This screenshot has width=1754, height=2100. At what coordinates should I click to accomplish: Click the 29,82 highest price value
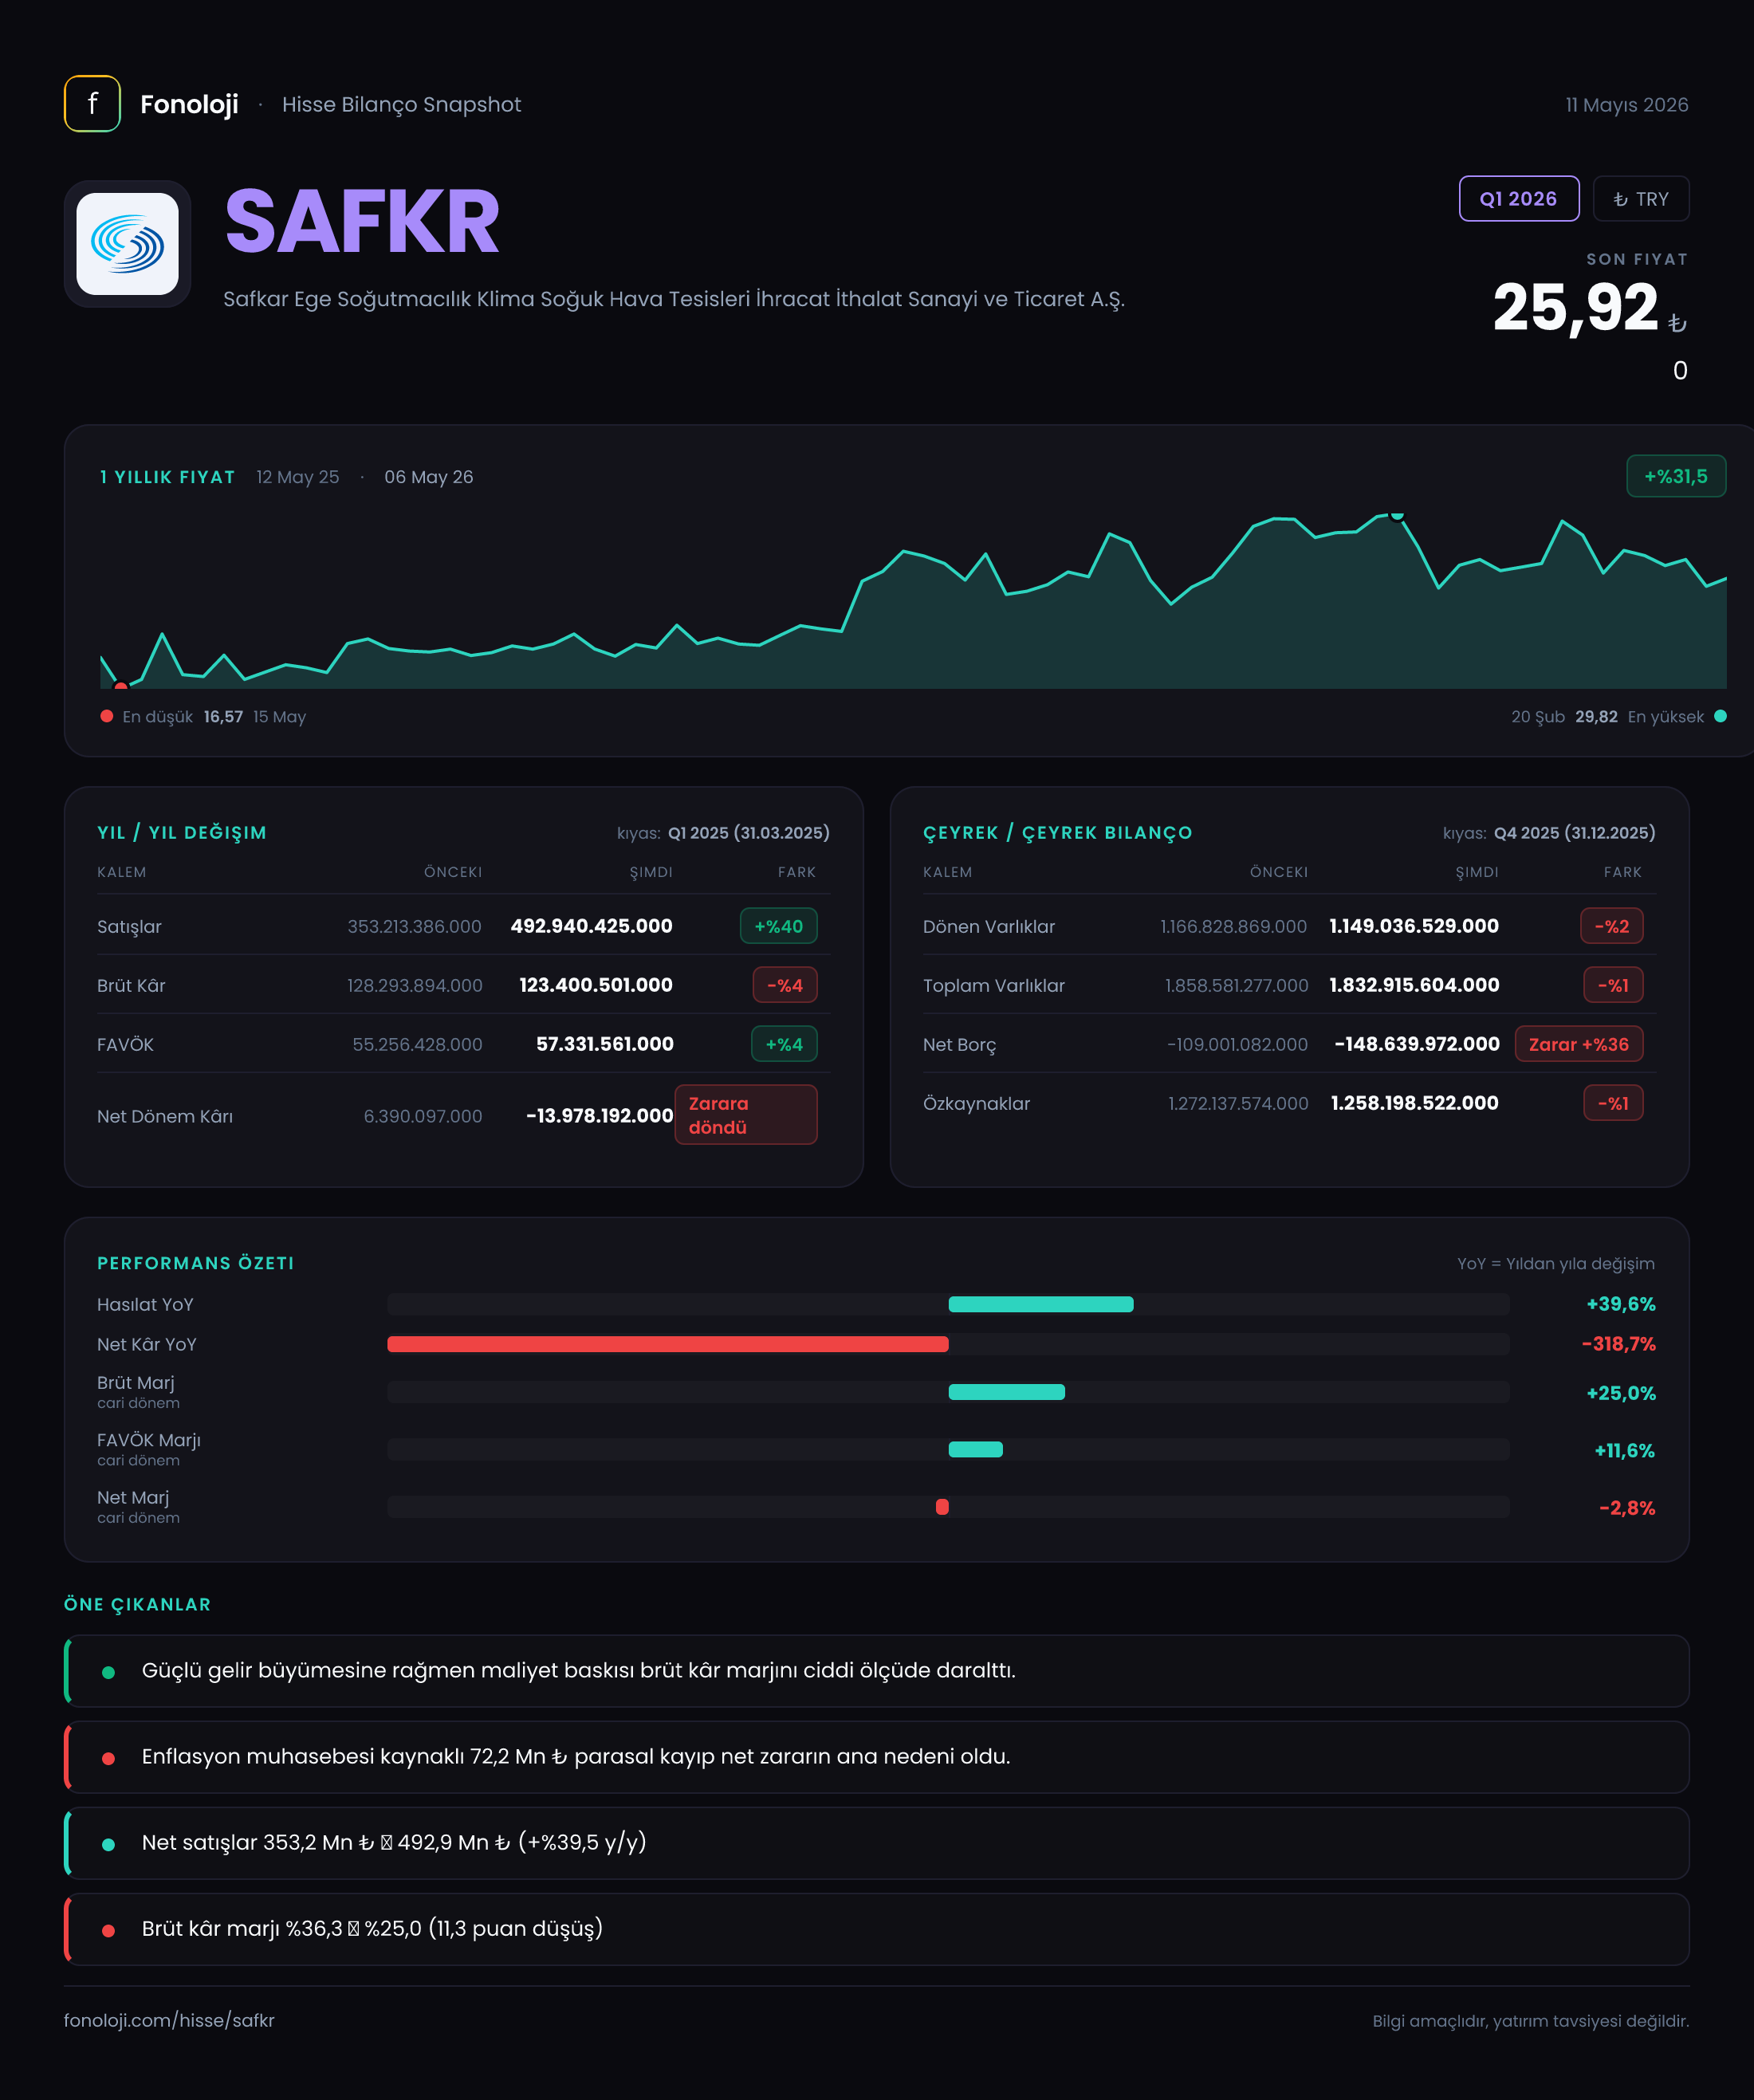tap(1596, 716)
